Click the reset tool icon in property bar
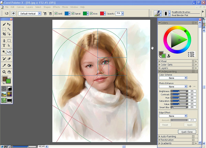Image resolution: width=206 pixels, height=148 pixels. 7,13
